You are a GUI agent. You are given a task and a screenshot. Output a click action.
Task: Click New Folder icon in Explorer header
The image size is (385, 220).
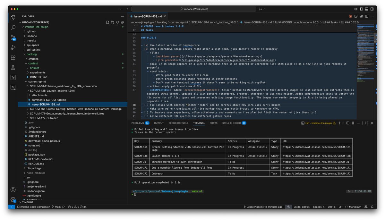[113, 22]
